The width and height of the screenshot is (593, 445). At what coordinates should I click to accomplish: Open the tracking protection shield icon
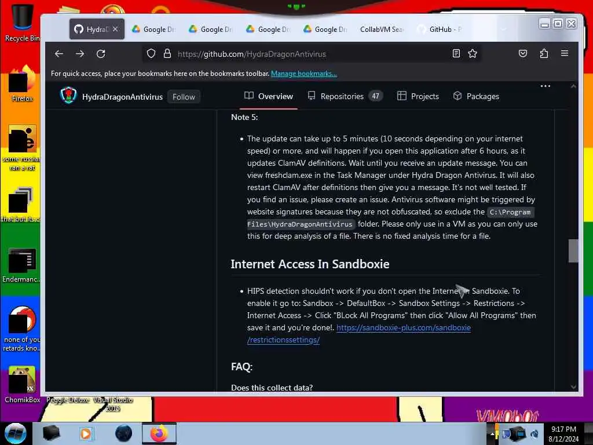point(151,54)
